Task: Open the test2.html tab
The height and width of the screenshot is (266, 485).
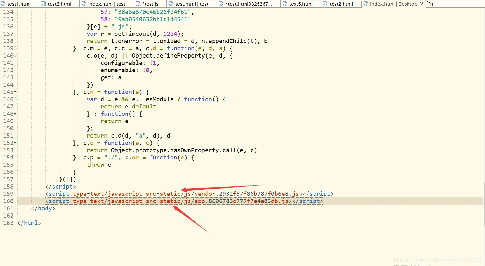Action: tap(341, 4)
